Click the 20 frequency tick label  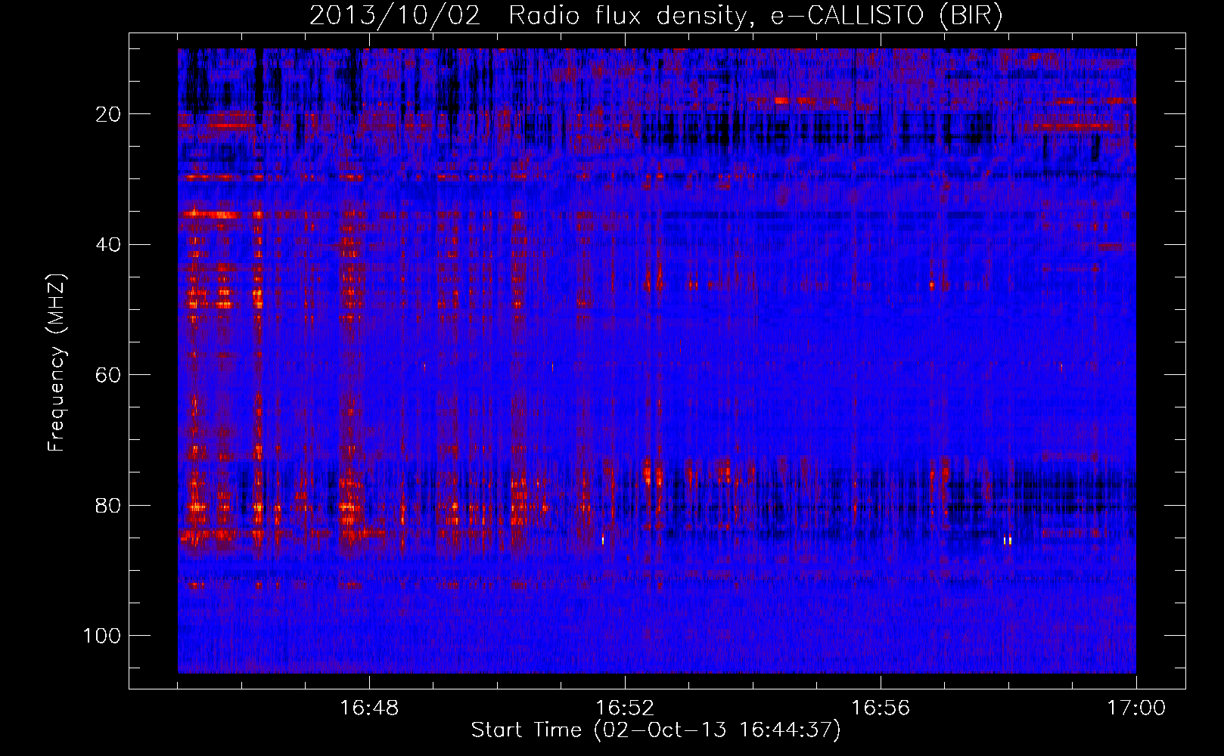click(x=108, y=114)
